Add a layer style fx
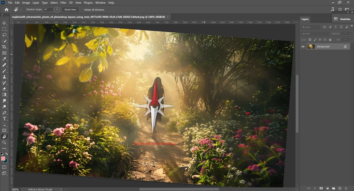 tap(315, 188)
